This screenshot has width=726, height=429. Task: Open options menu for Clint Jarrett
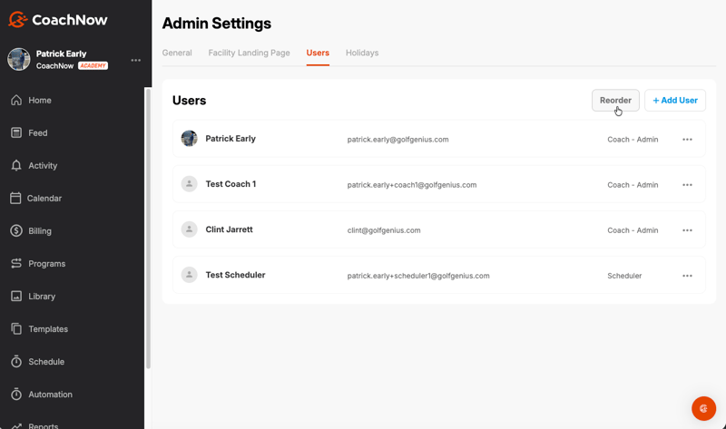coord(687,230)
